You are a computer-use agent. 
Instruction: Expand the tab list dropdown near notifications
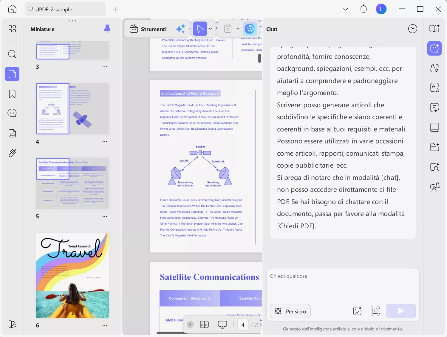346,9
